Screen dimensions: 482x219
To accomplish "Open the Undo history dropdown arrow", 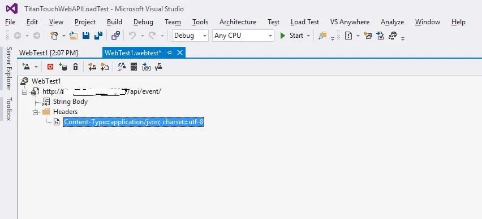I will point(143,36).
